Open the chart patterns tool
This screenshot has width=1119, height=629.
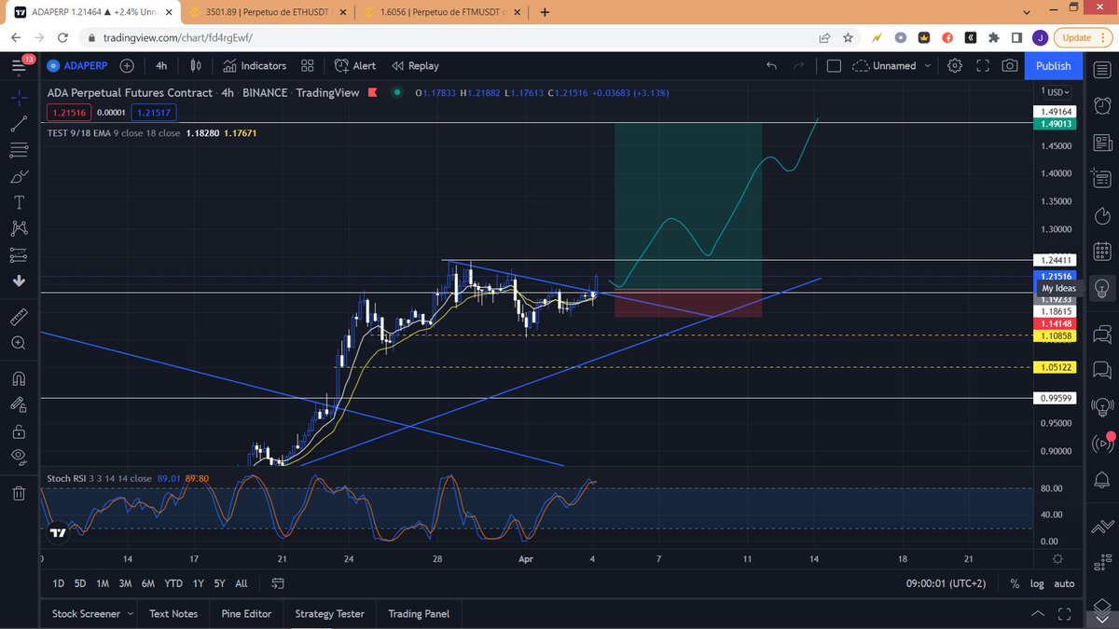point(19,228)
